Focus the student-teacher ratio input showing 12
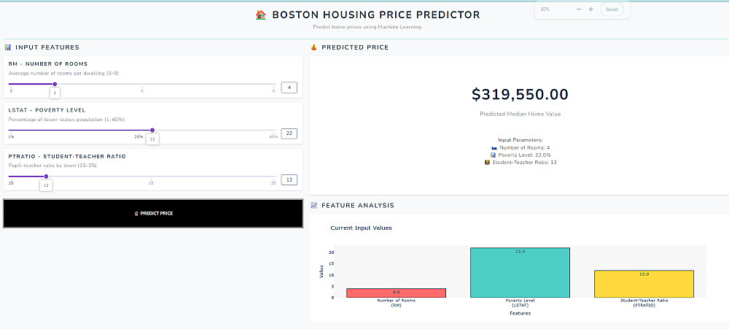Viewport: 729px width, 329px height. pos(289,179)
